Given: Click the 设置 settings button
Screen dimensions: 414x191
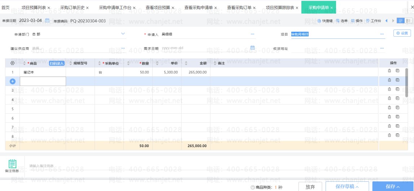Looking at the screenshot, I should point(402,33).
